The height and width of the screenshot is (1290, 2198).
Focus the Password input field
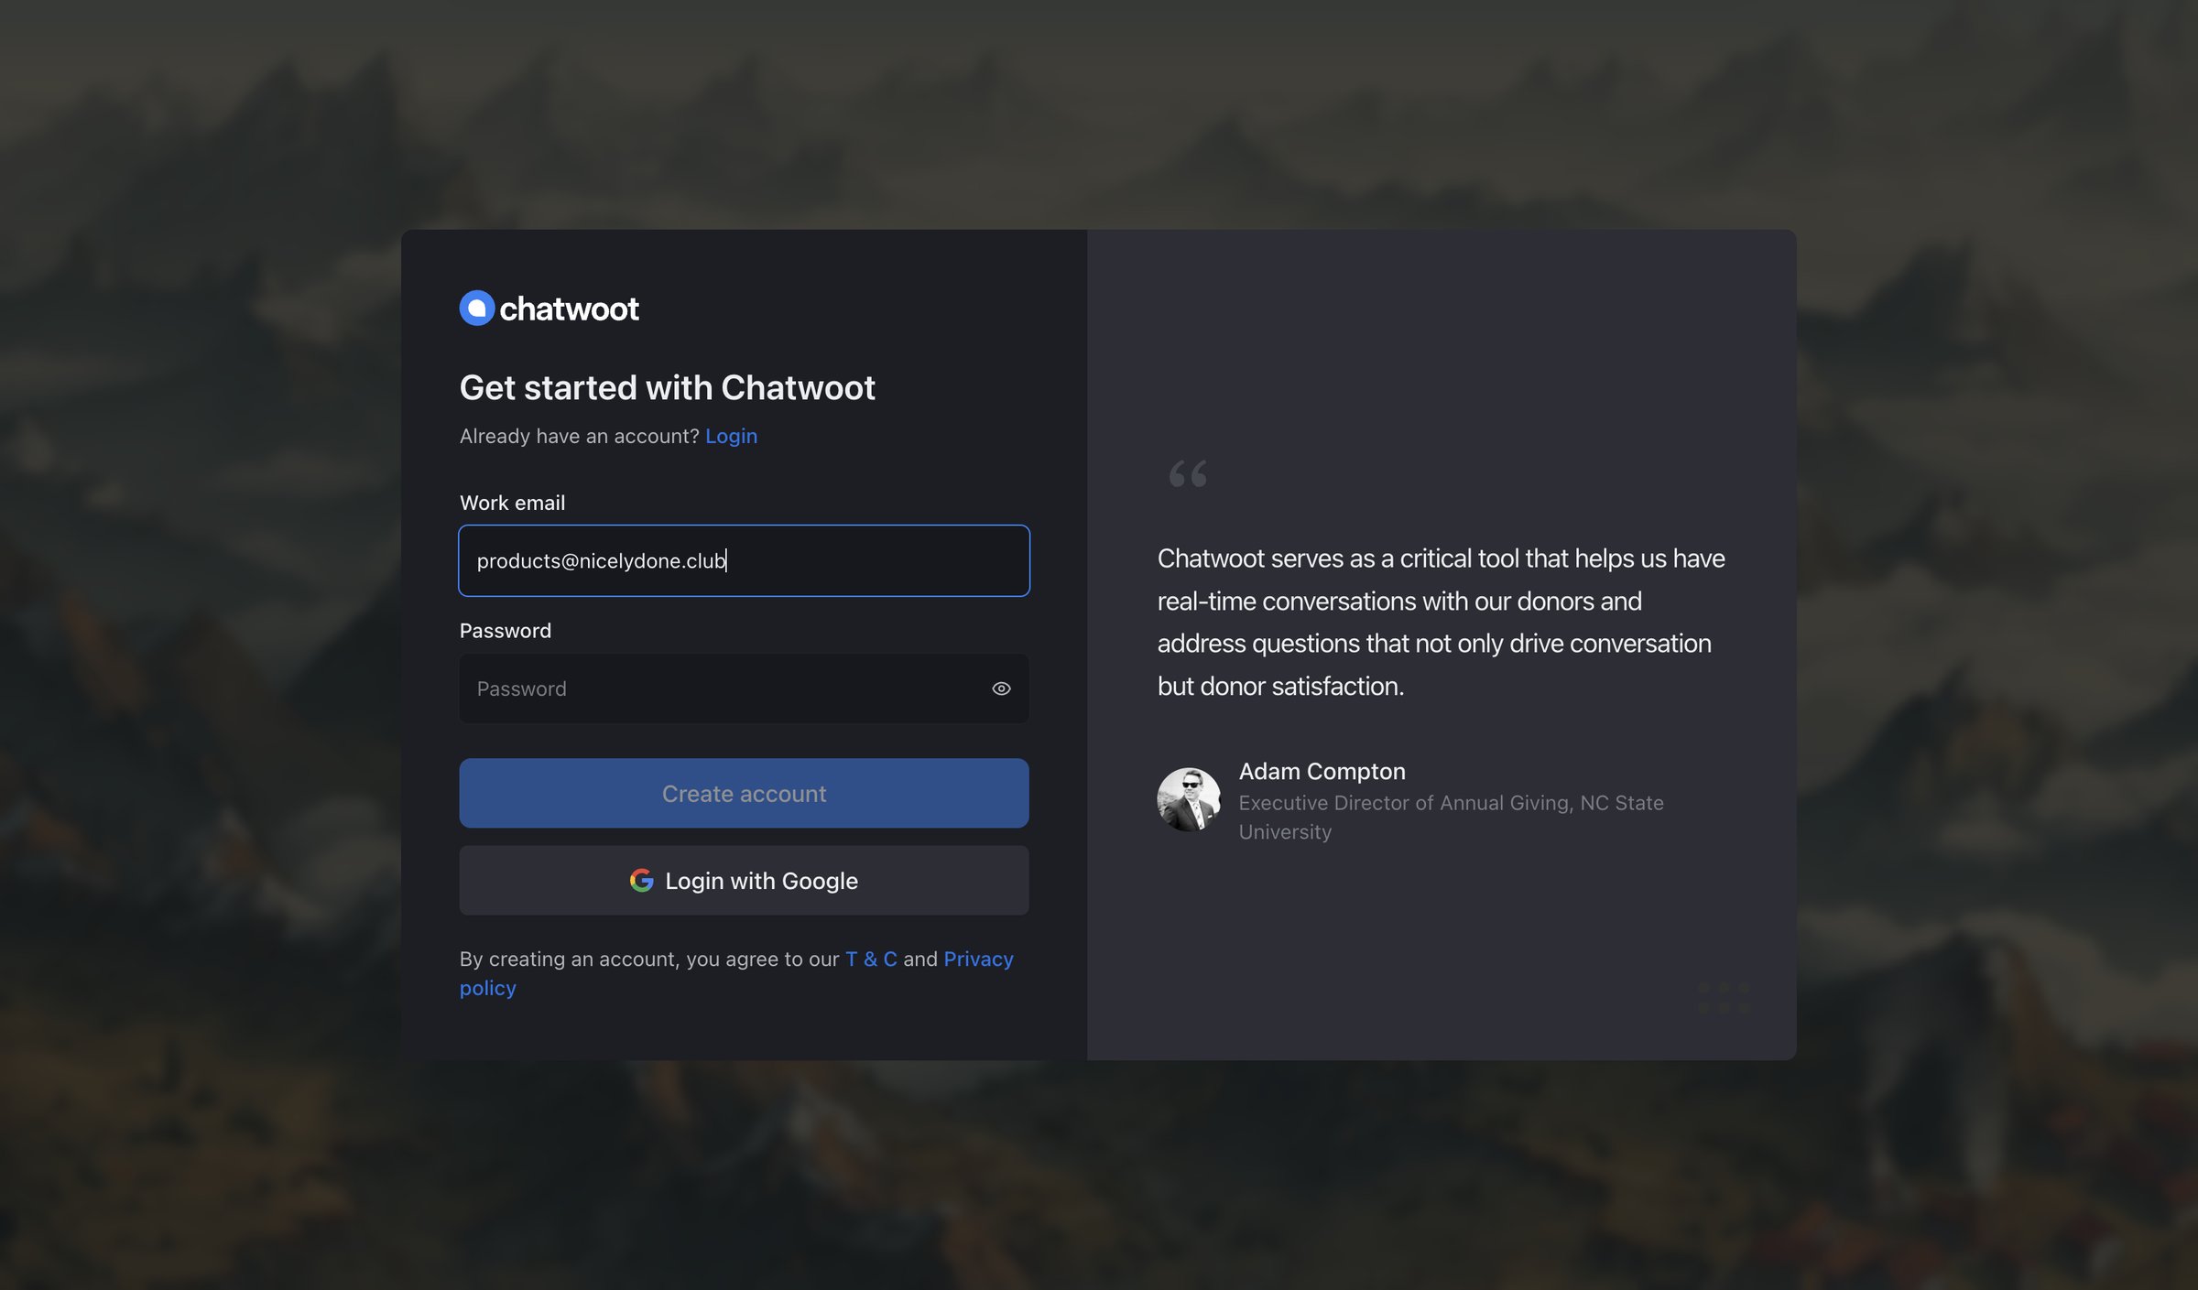(744, 688)
